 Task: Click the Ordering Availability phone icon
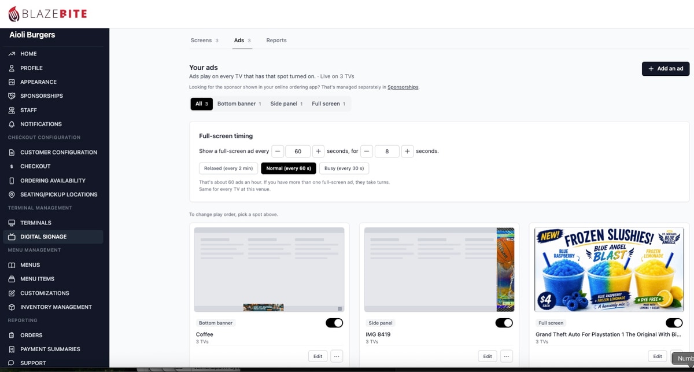tap(12, 181)
